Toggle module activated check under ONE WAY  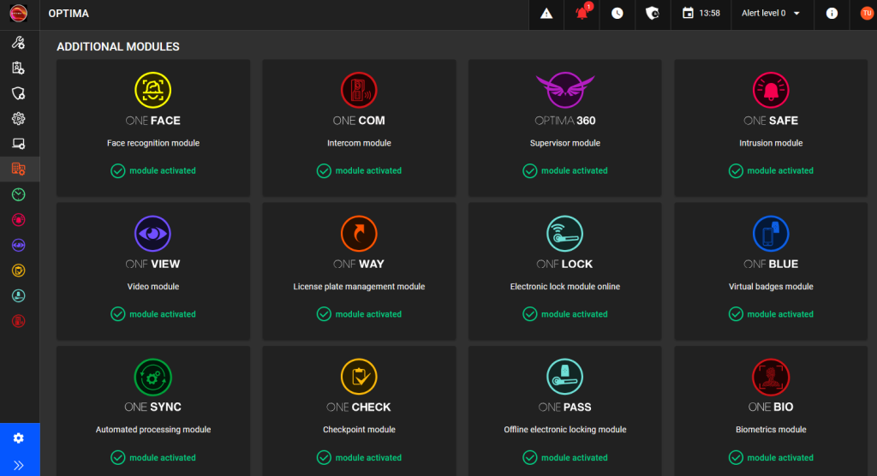(325, 314)
